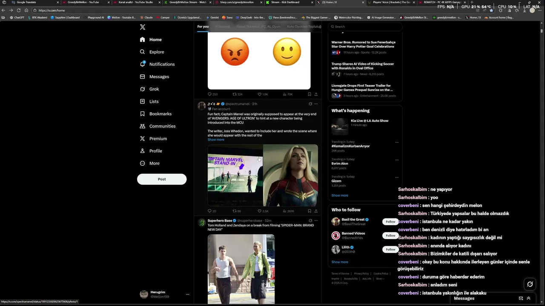The height and width of the screenshot is (306, 545).
Task: Open more options on the spectrumarvel post
Action: coord(316,104)
